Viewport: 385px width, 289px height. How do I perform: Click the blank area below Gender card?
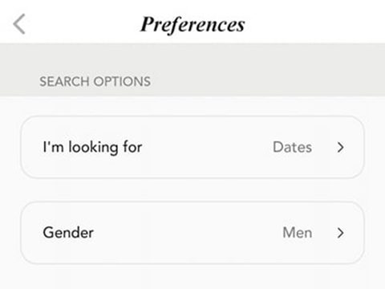click(x=192, y=277)
